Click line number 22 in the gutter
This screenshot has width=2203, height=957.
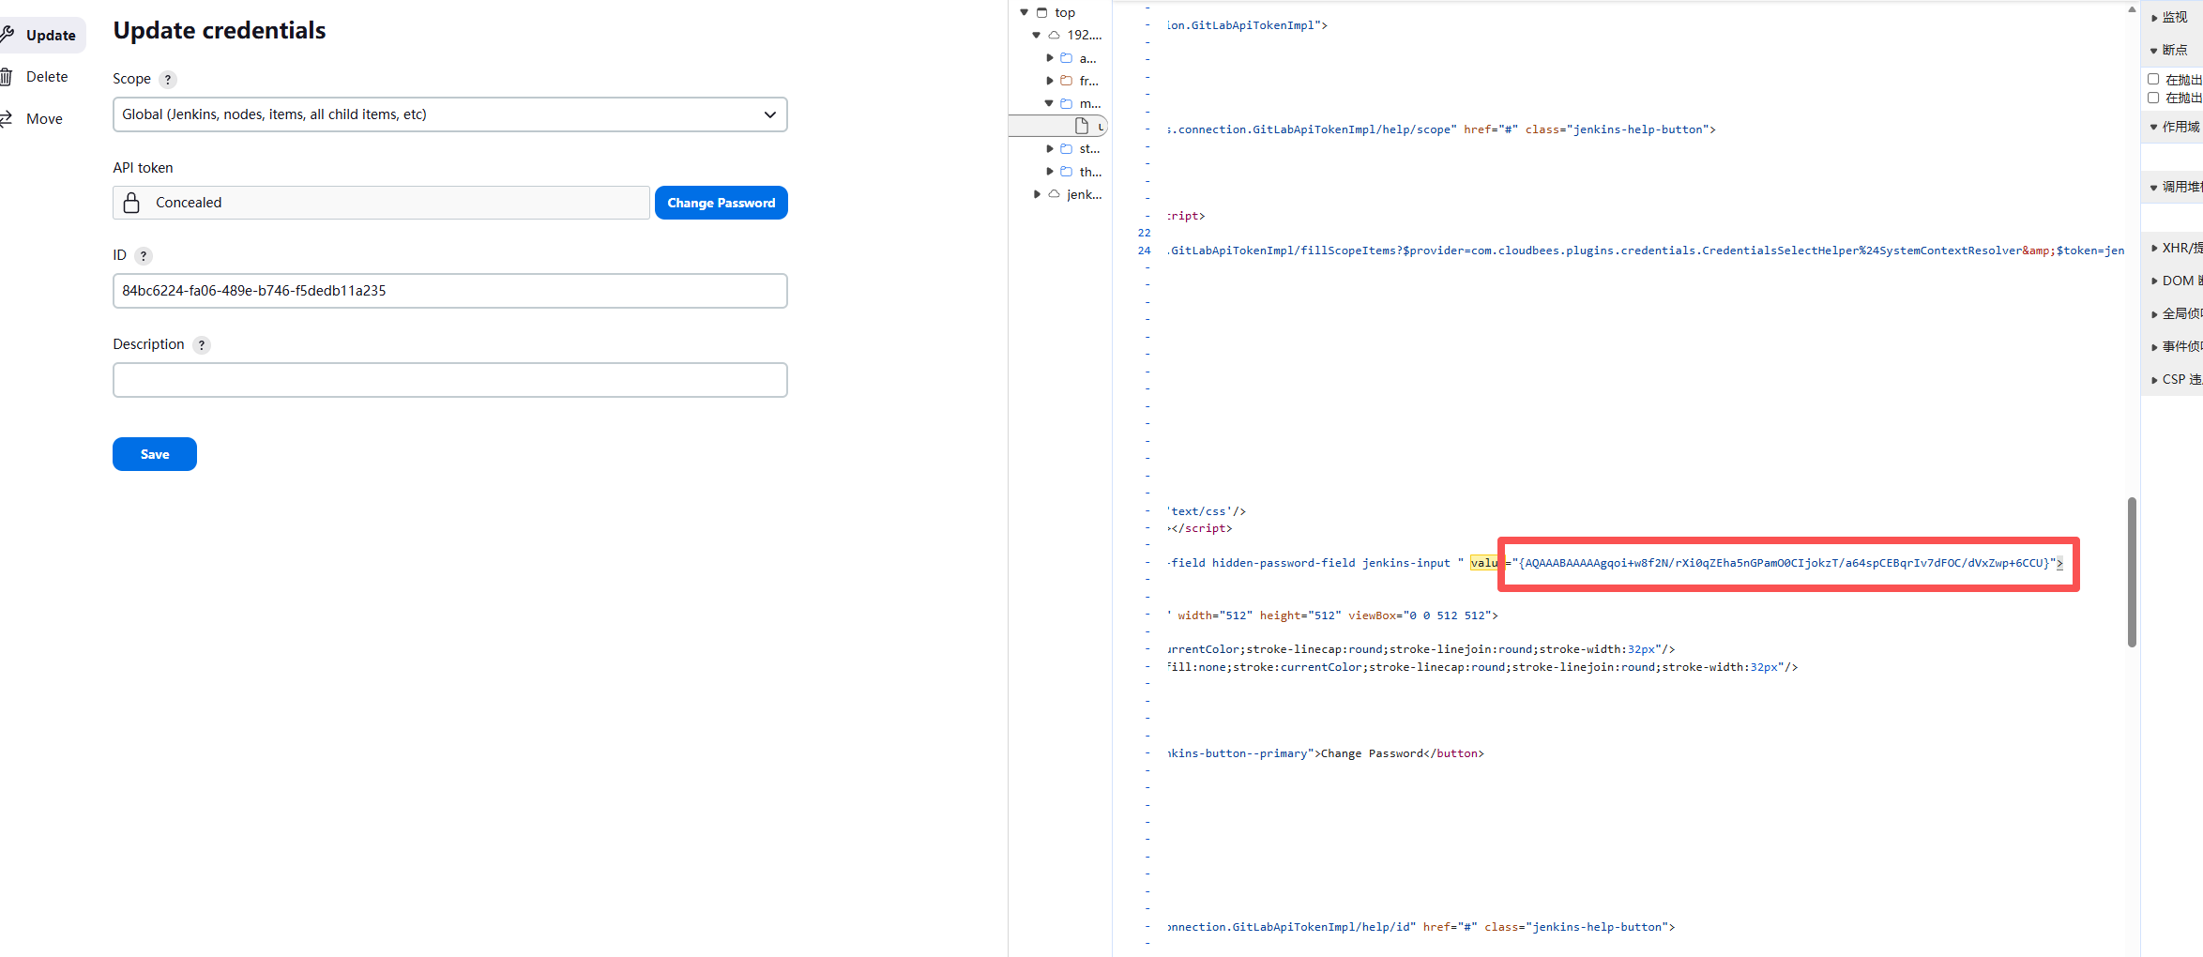[1144, 233]
